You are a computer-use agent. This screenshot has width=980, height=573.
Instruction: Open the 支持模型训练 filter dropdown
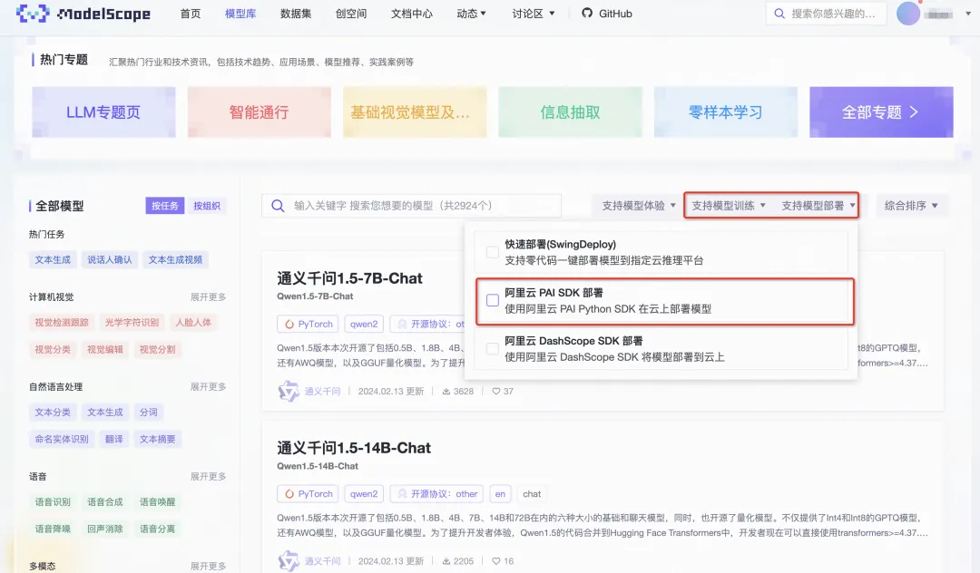click(728, 206)
